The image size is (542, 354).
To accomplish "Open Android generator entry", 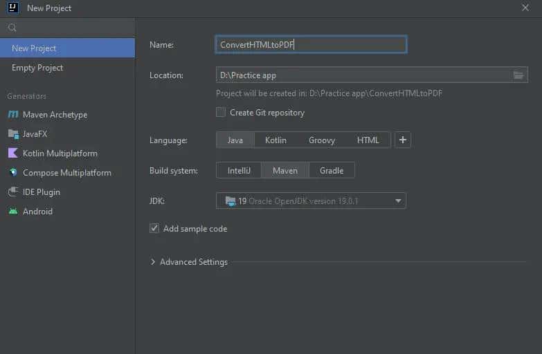I will pos(67,212).
